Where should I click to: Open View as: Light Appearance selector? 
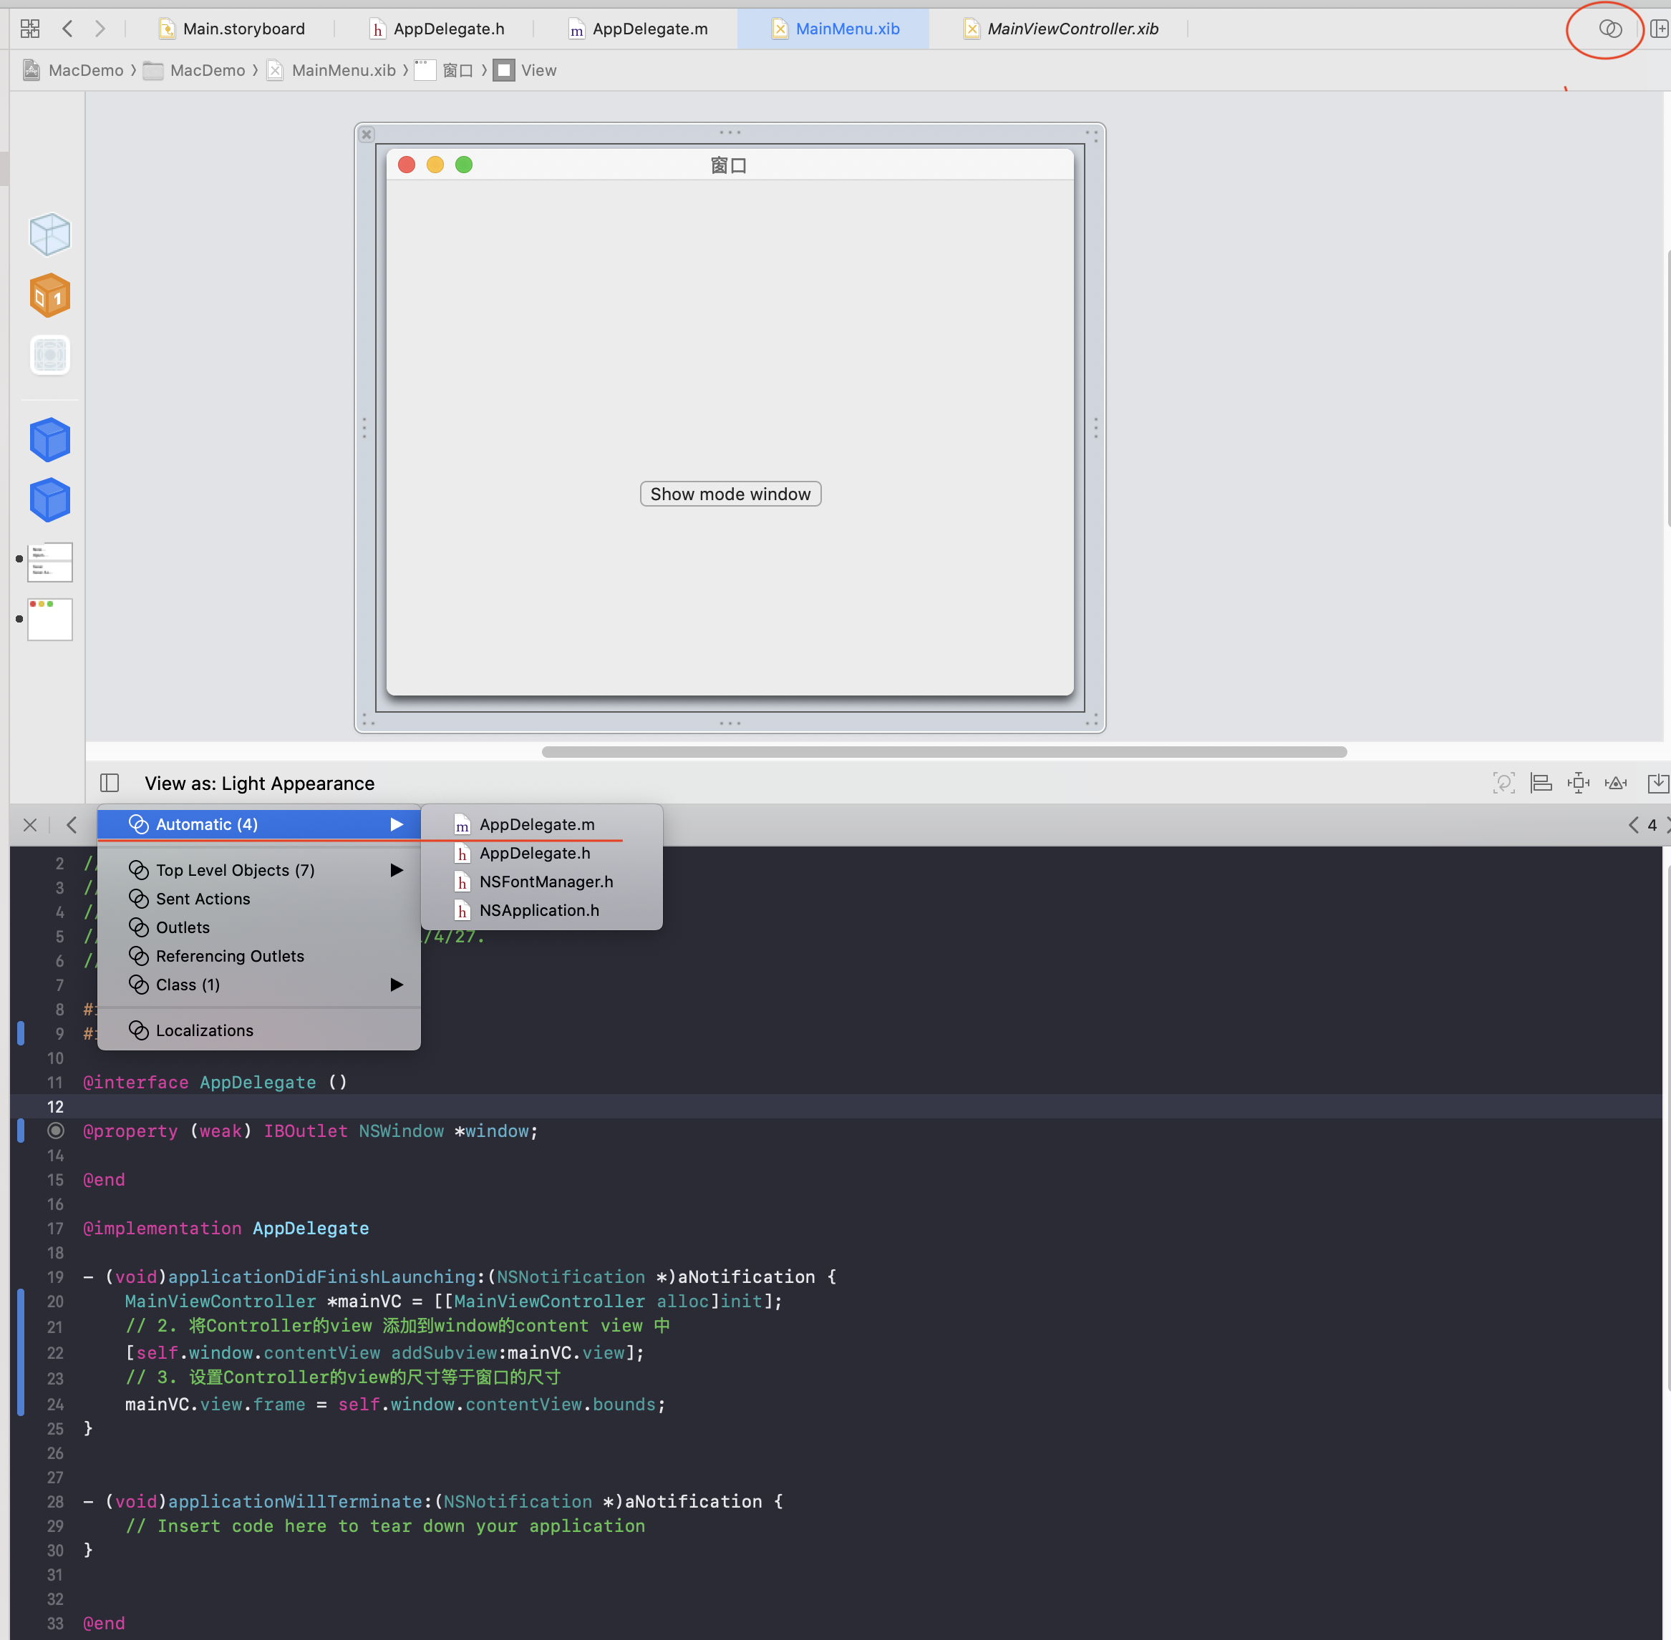click(x=259, y=783)
